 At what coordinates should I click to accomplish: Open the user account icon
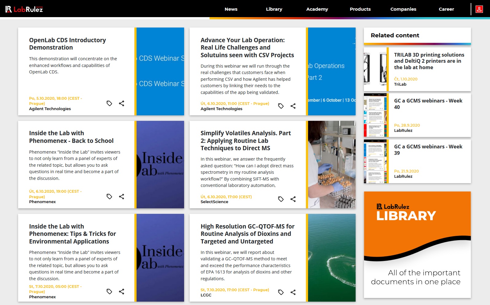(x=479, y=9)
